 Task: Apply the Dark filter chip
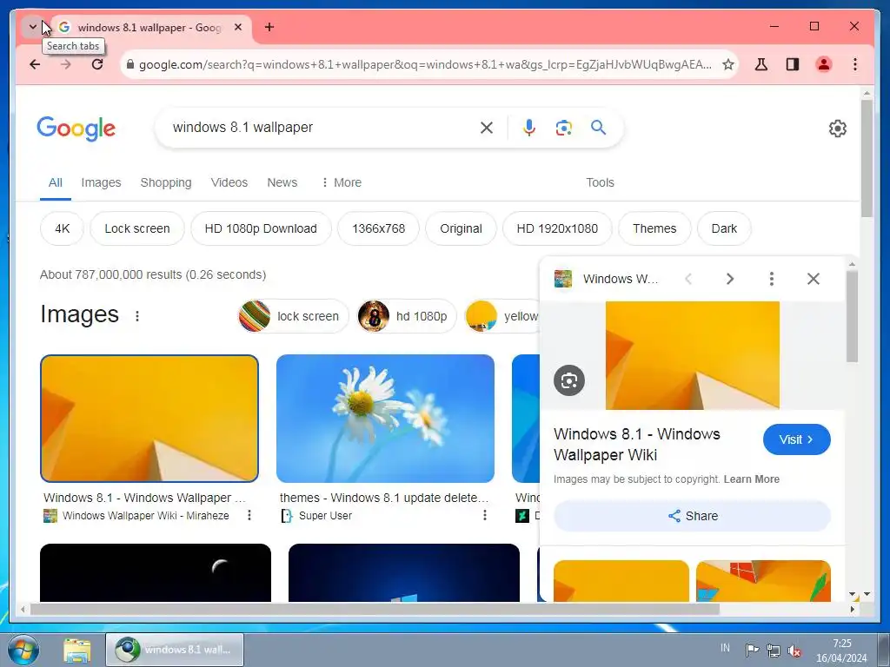[x=724, y=228]
